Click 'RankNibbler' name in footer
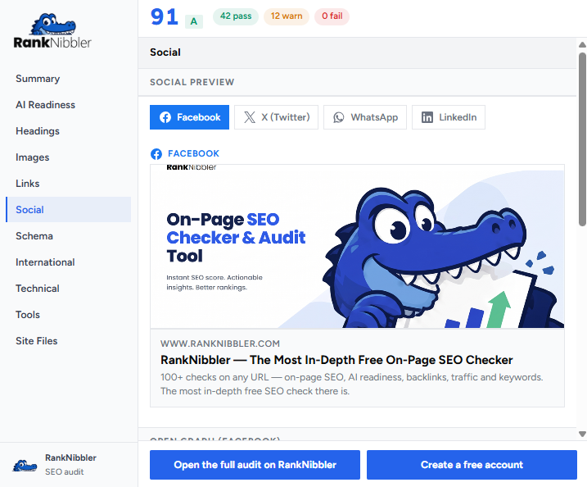 pos(70,458)
